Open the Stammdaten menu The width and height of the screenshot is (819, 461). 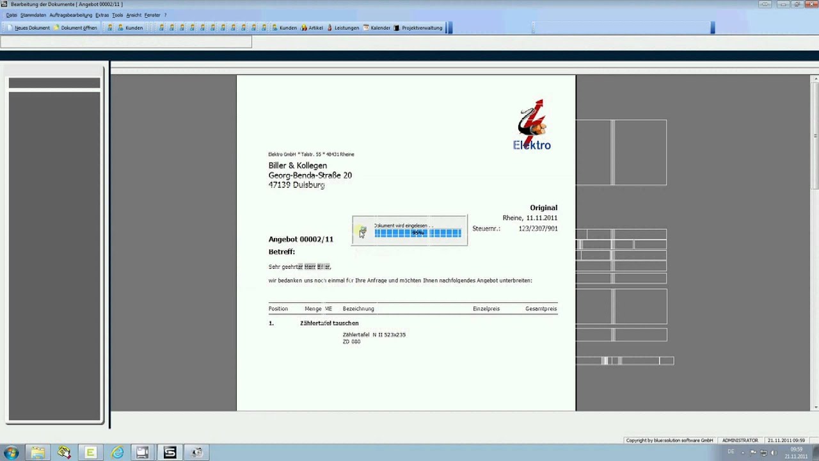(33, 15)
